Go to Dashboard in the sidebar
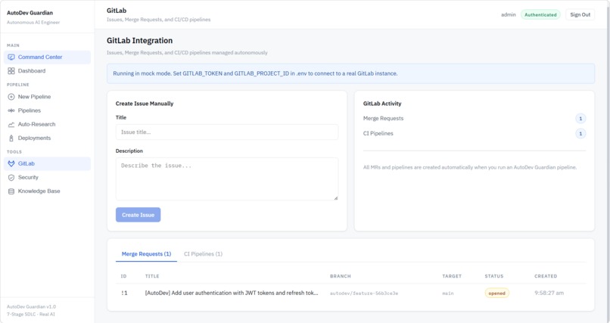The image size is (610, 323). coord(47,71)
